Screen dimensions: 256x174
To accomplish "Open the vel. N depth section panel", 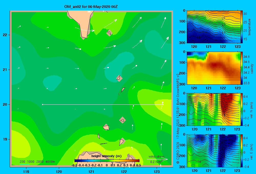I will coord(214,109).
